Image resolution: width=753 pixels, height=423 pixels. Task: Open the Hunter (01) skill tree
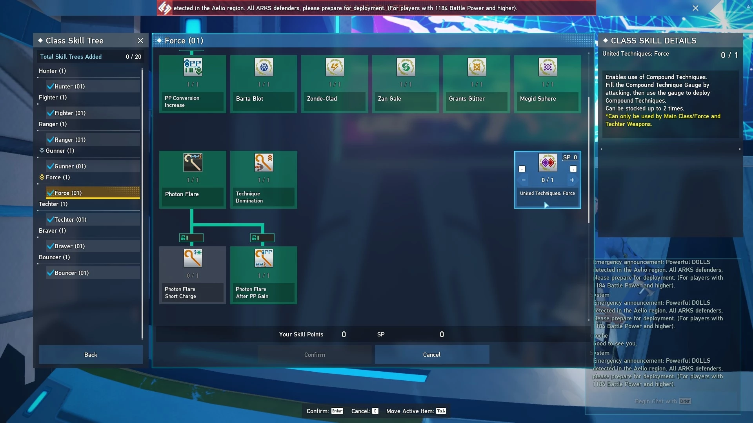point(93,86)
